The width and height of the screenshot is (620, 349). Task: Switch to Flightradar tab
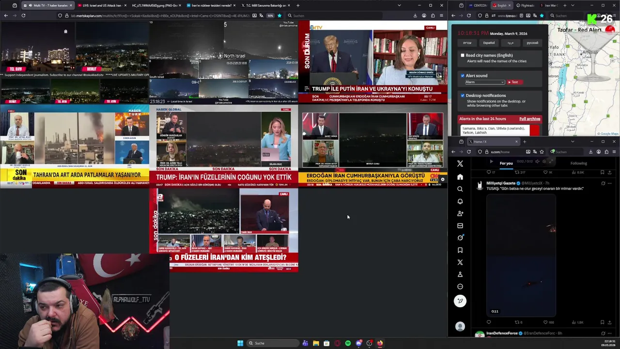click(x=526, y=5)
